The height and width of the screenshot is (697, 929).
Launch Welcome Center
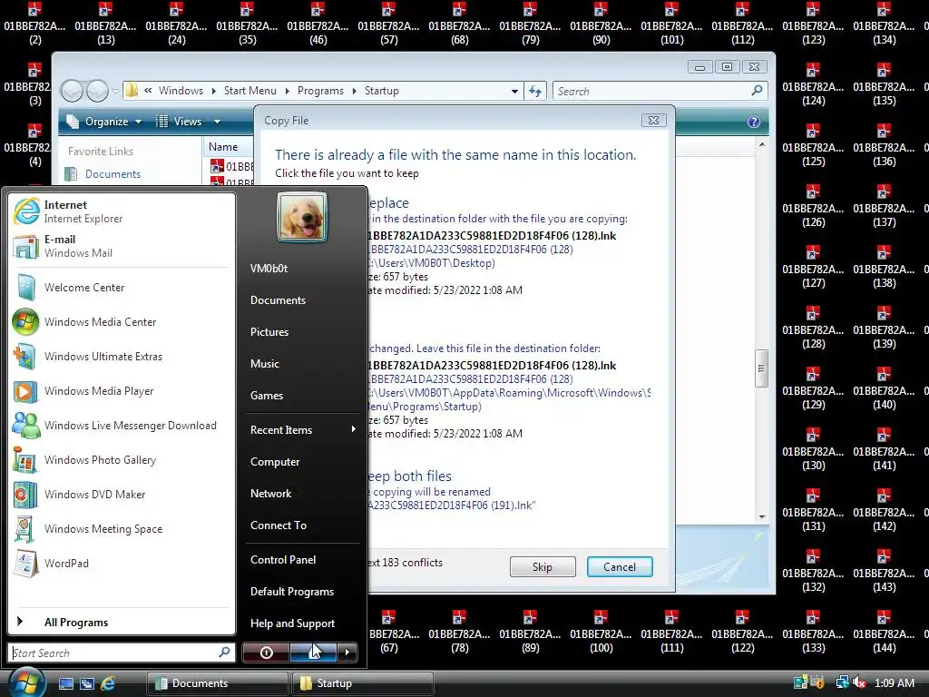(122, 288)
